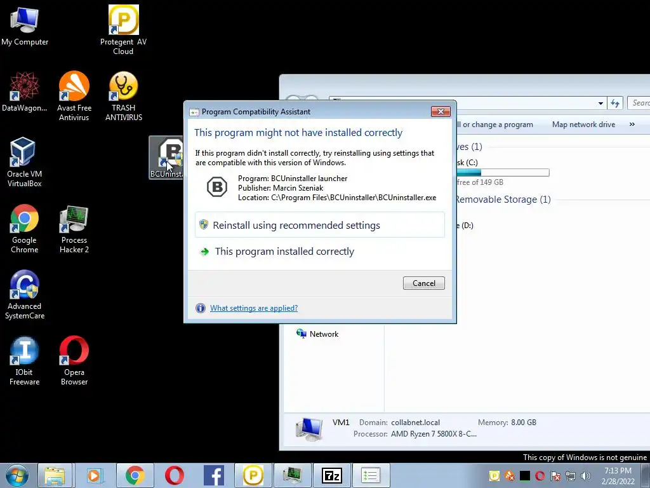The image size is (650, 488).
Task: Select the Removable Storage (1) group header
Action: tap(503, 199)
